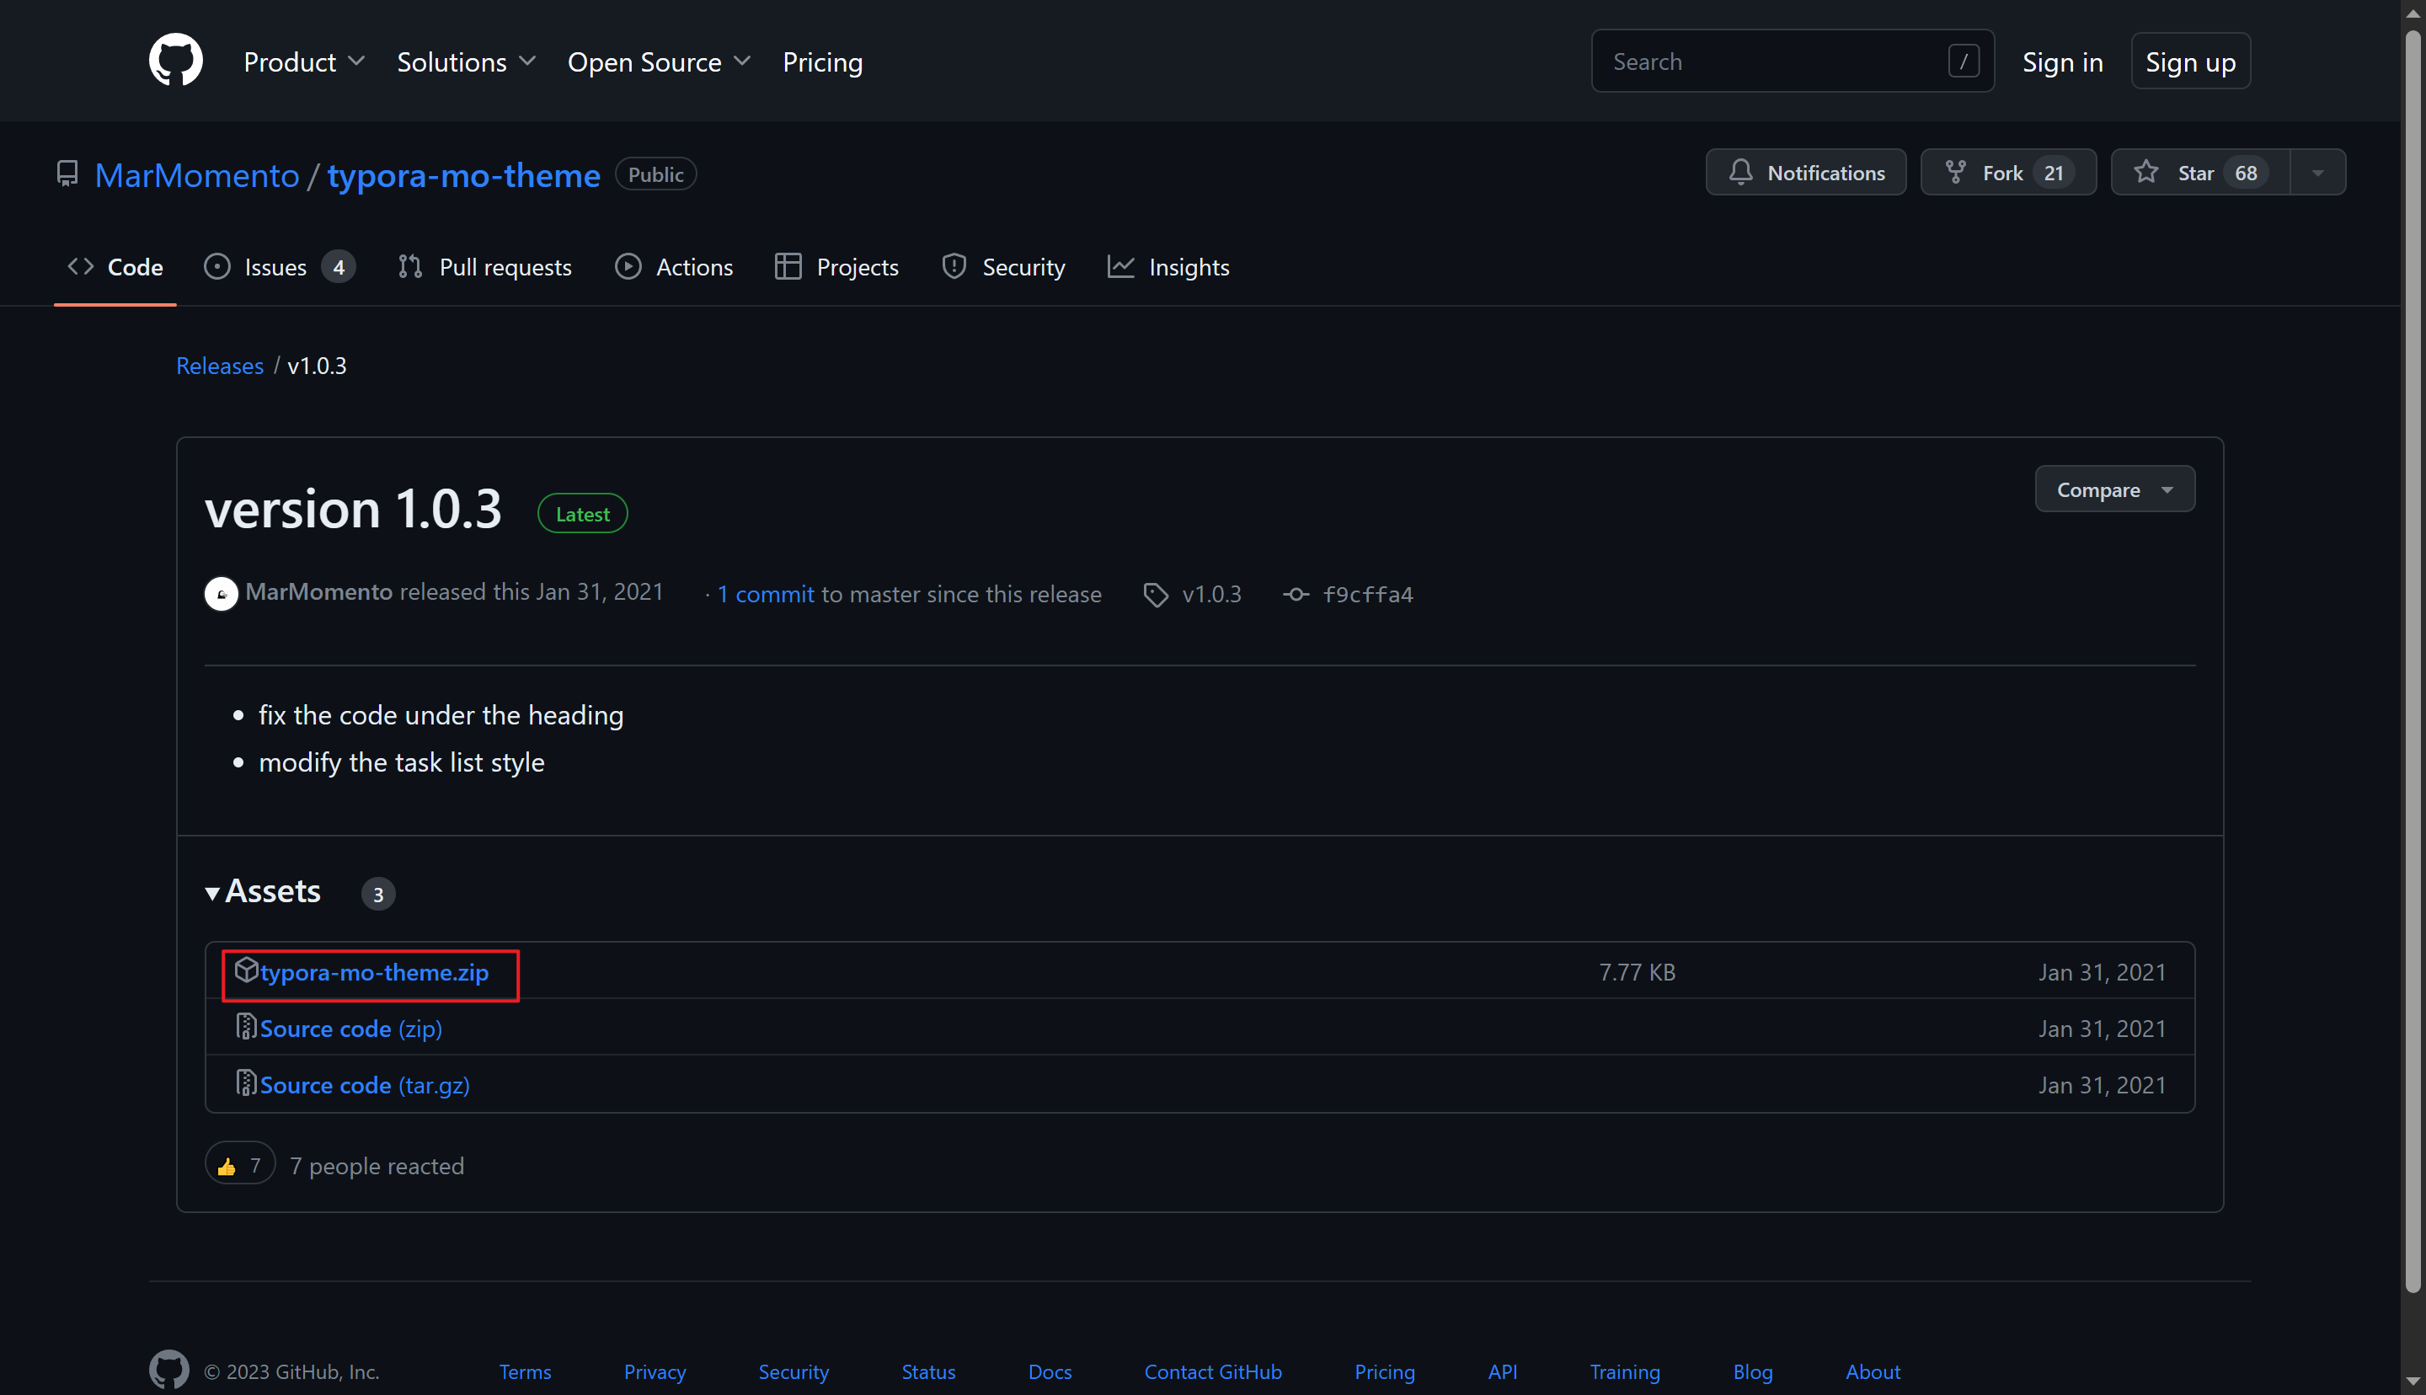Open the Projects tab
Viewport: 2426px width, 1395px height.
coord(836,266)
